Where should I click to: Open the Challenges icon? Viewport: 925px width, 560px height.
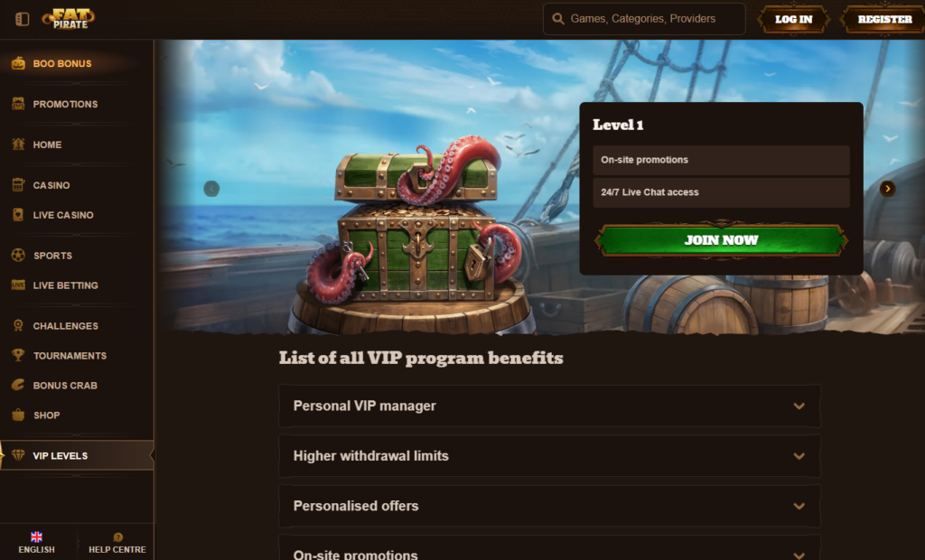(18, 325)
